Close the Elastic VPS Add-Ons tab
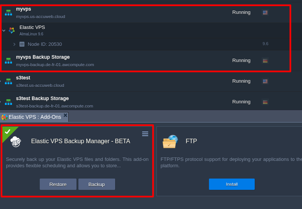The width and height of the screenshot is (302, 209). [x=66, y=115]
